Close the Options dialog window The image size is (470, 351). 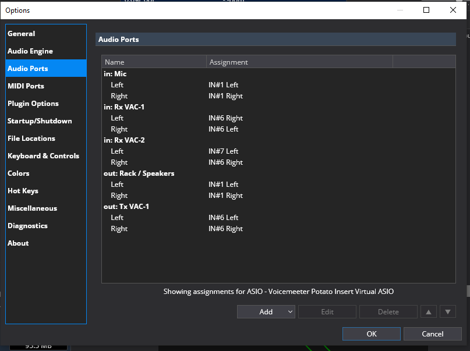tap(453, 10)
